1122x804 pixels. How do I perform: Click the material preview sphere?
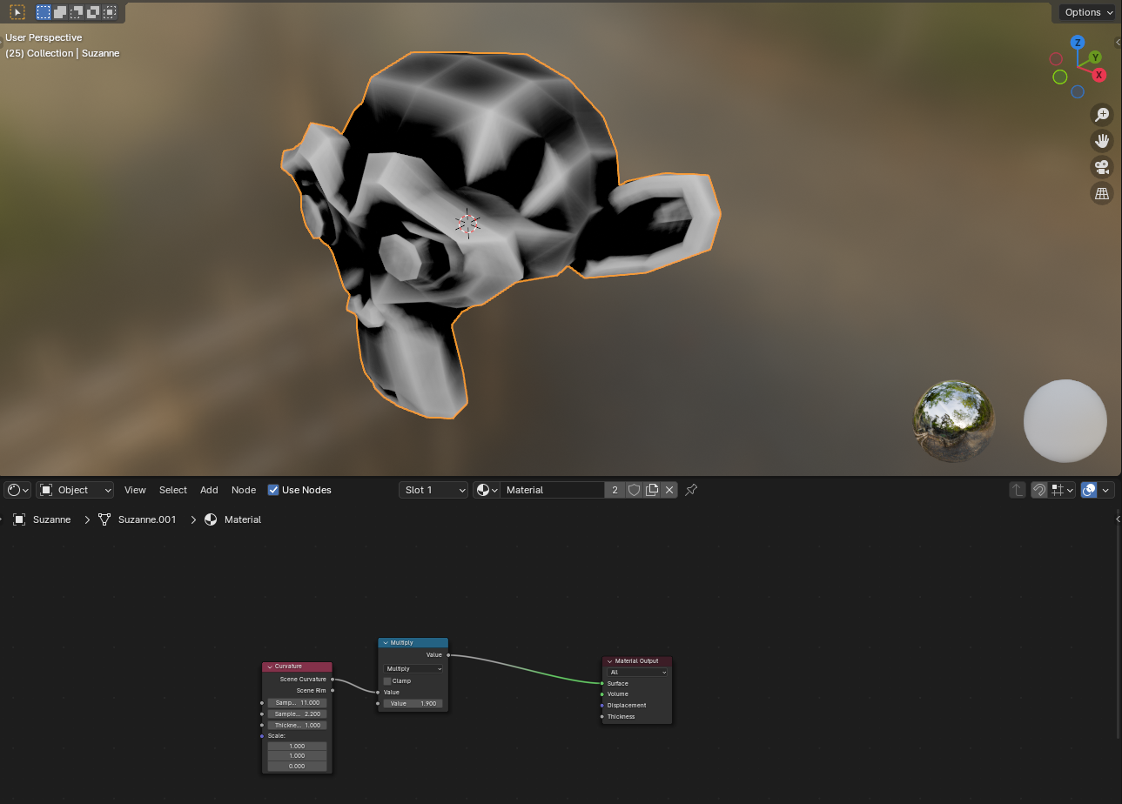pyautogui.click(x=1065, y=421)
